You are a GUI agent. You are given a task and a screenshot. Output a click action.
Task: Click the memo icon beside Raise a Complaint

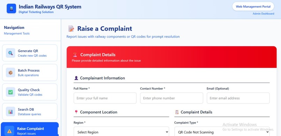click(x=71, y=29)
